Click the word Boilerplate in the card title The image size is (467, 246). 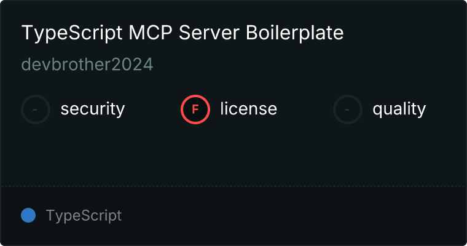(294, 33)
